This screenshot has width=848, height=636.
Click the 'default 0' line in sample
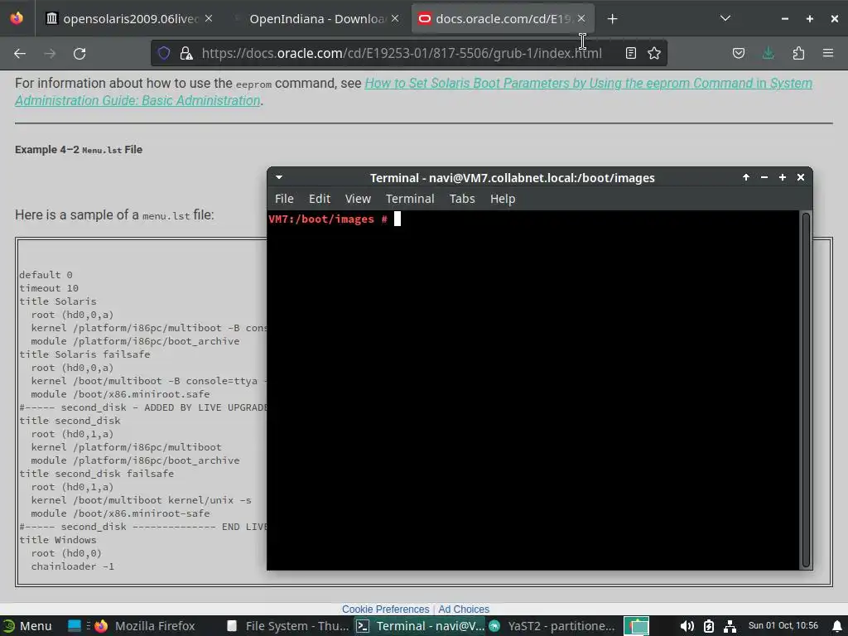pos(46,275)
